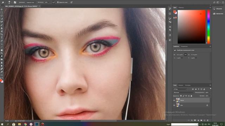The width and height of the screenshot is (225, 126).
Task: Toggle lock all padlock icon
Action: click(191, 96)
